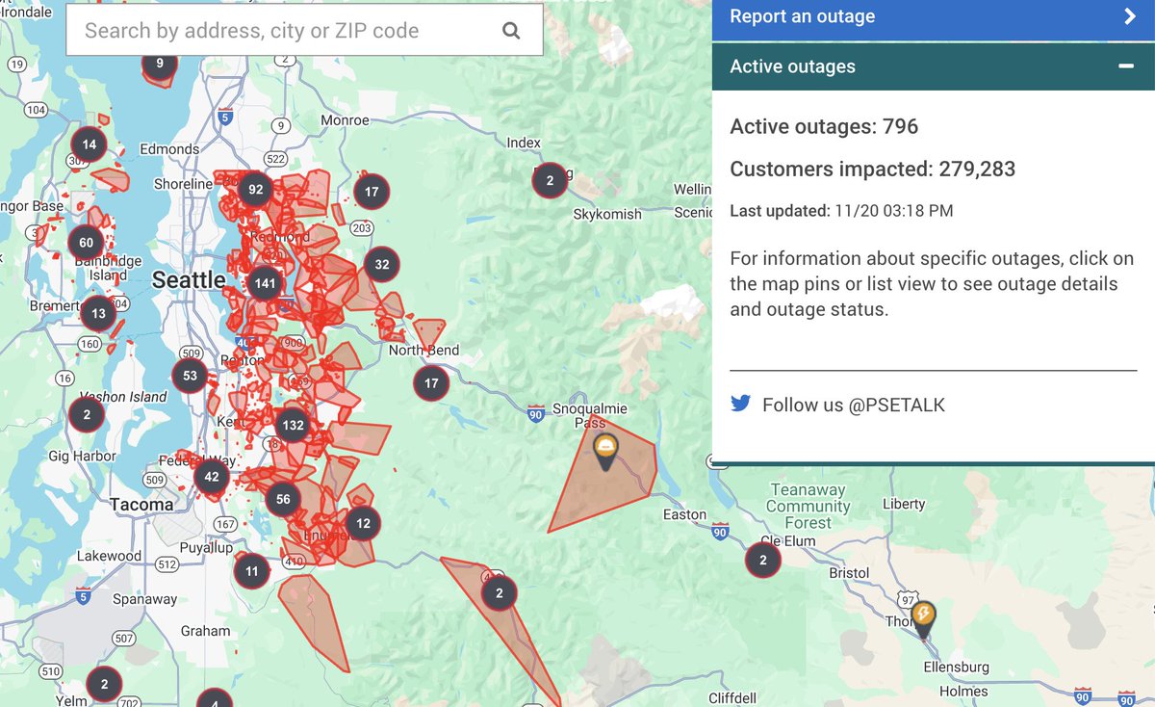This screenshot has height=707, width=1155.
Task: Open the 17 outage cluster near North Bend
Action: click(x=430, y=383)
